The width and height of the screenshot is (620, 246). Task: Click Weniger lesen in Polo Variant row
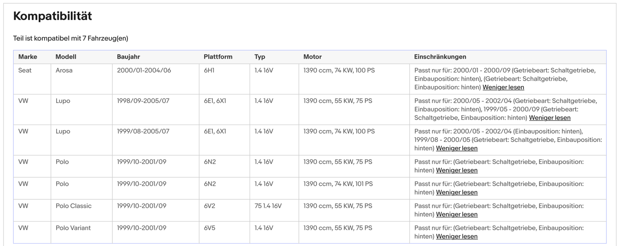coord(457,236)
